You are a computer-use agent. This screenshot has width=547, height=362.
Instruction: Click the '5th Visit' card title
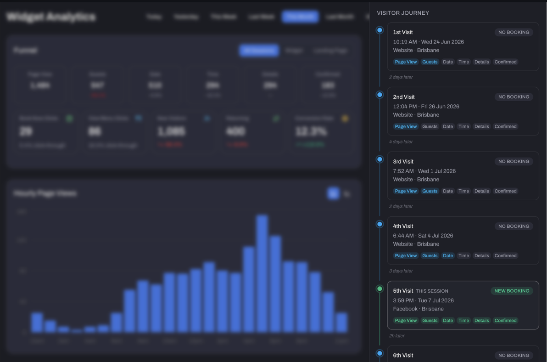click(403, 291)
